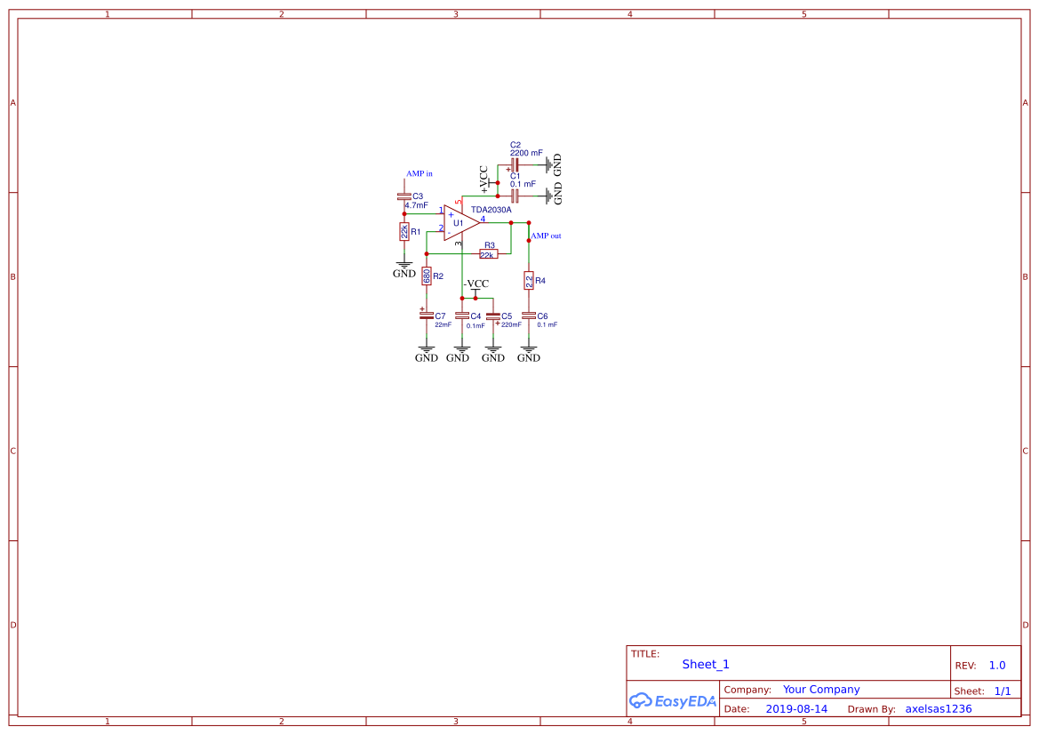Screen dimensions: 1039x735
Task: Select the AMP in net label
Action: [420, 173]
